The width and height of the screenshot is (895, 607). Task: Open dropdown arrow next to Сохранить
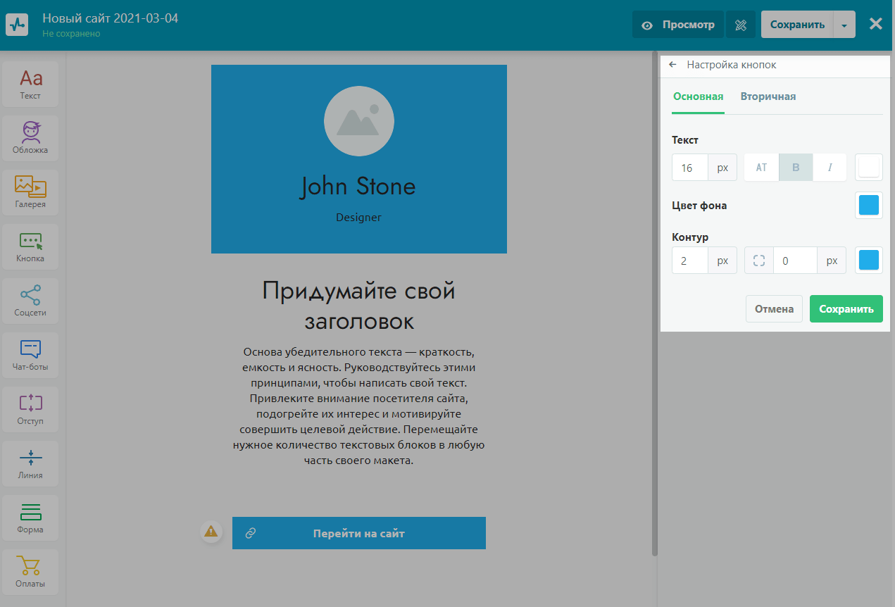844,25
